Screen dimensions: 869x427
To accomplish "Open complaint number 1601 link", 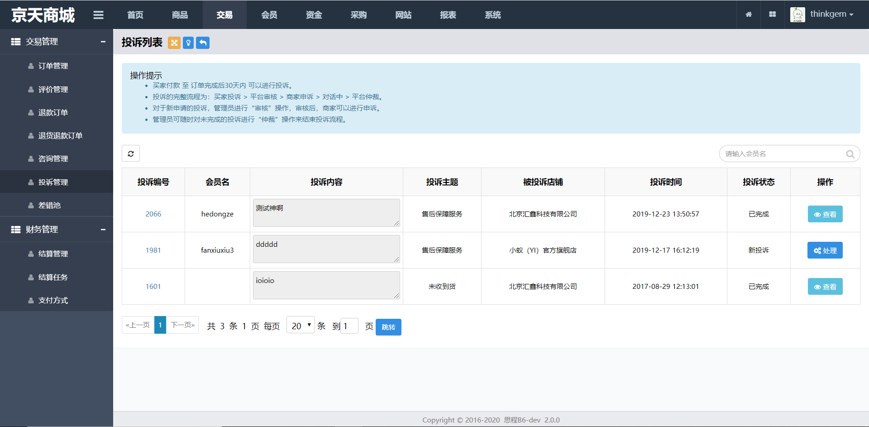I will click(153, 287).
